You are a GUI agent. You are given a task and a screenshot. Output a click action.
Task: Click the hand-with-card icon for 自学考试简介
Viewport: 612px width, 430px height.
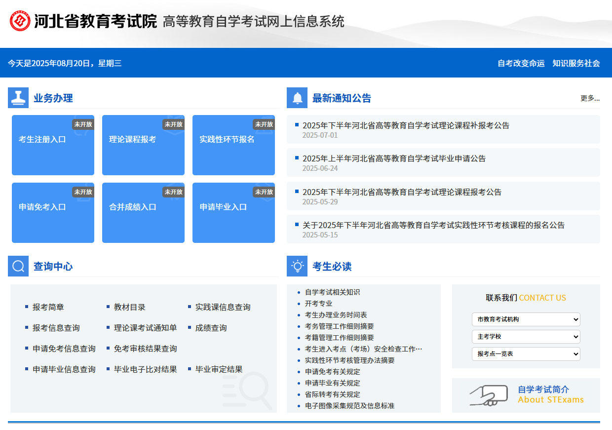point(488,395)
